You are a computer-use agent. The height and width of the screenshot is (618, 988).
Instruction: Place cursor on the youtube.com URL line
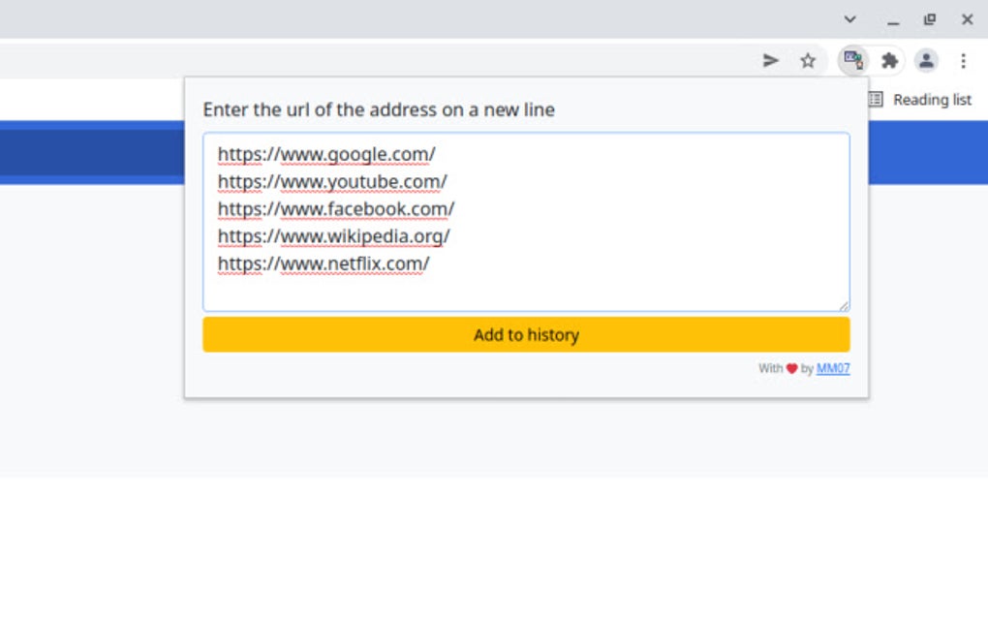pyautogui.click(x=332, y=181)
